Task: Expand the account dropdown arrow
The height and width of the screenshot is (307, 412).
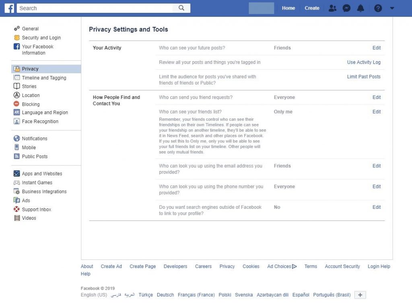Action: click(392, 8)
